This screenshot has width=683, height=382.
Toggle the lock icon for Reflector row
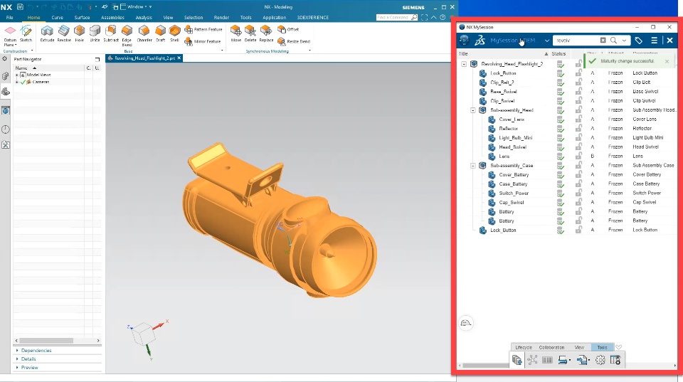coord(578,128)
